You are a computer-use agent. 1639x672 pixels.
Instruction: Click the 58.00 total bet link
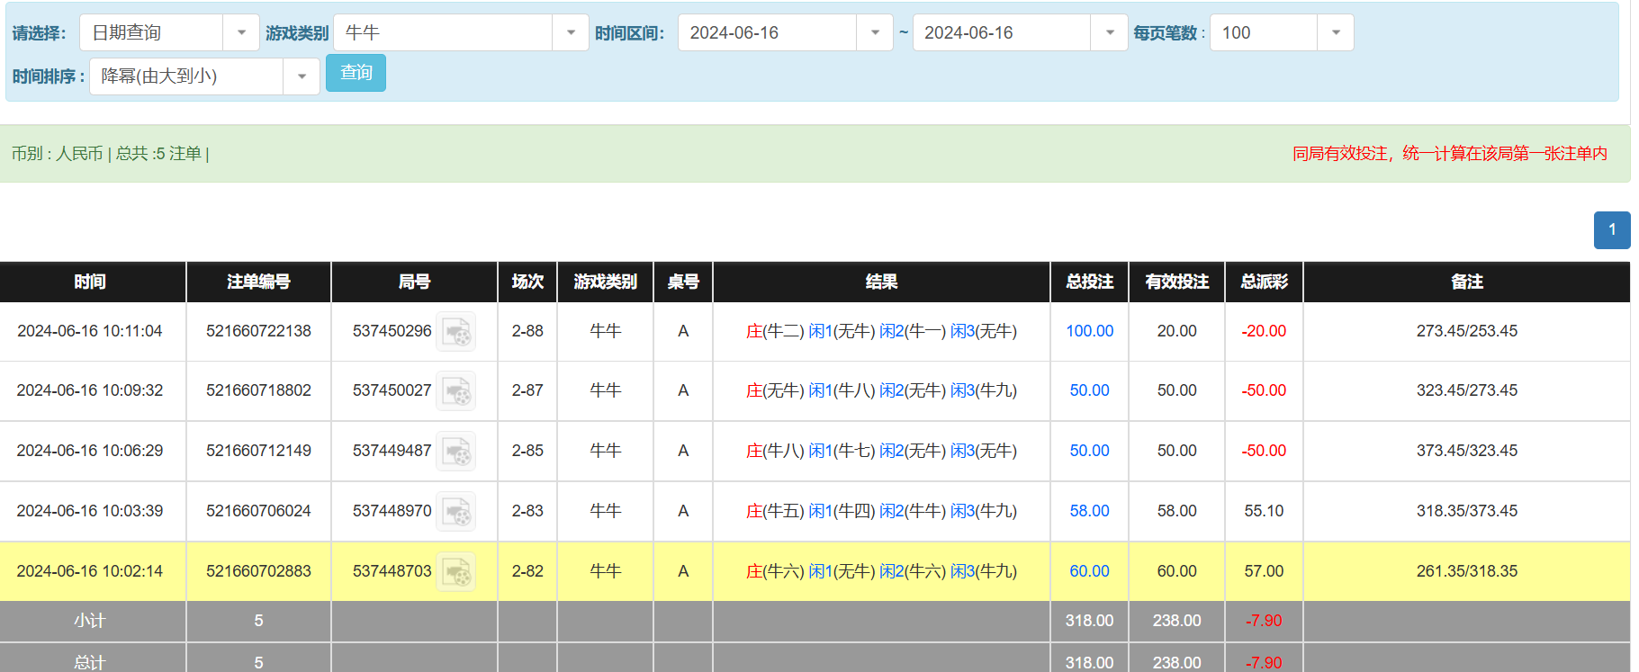pyautogui.click(x=1089, y=511)
